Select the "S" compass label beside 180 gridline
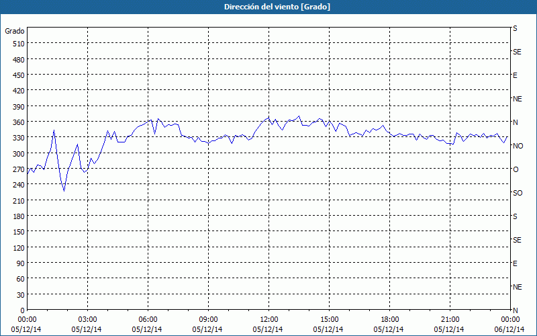Image resolution: width=537 pixels, height=336 pixels. (515, 216)
